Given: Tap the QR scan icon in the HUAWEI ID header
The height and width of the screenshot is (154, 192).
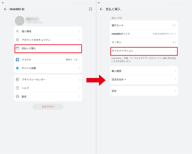Looking at the screenshot, I should point(91,9).
